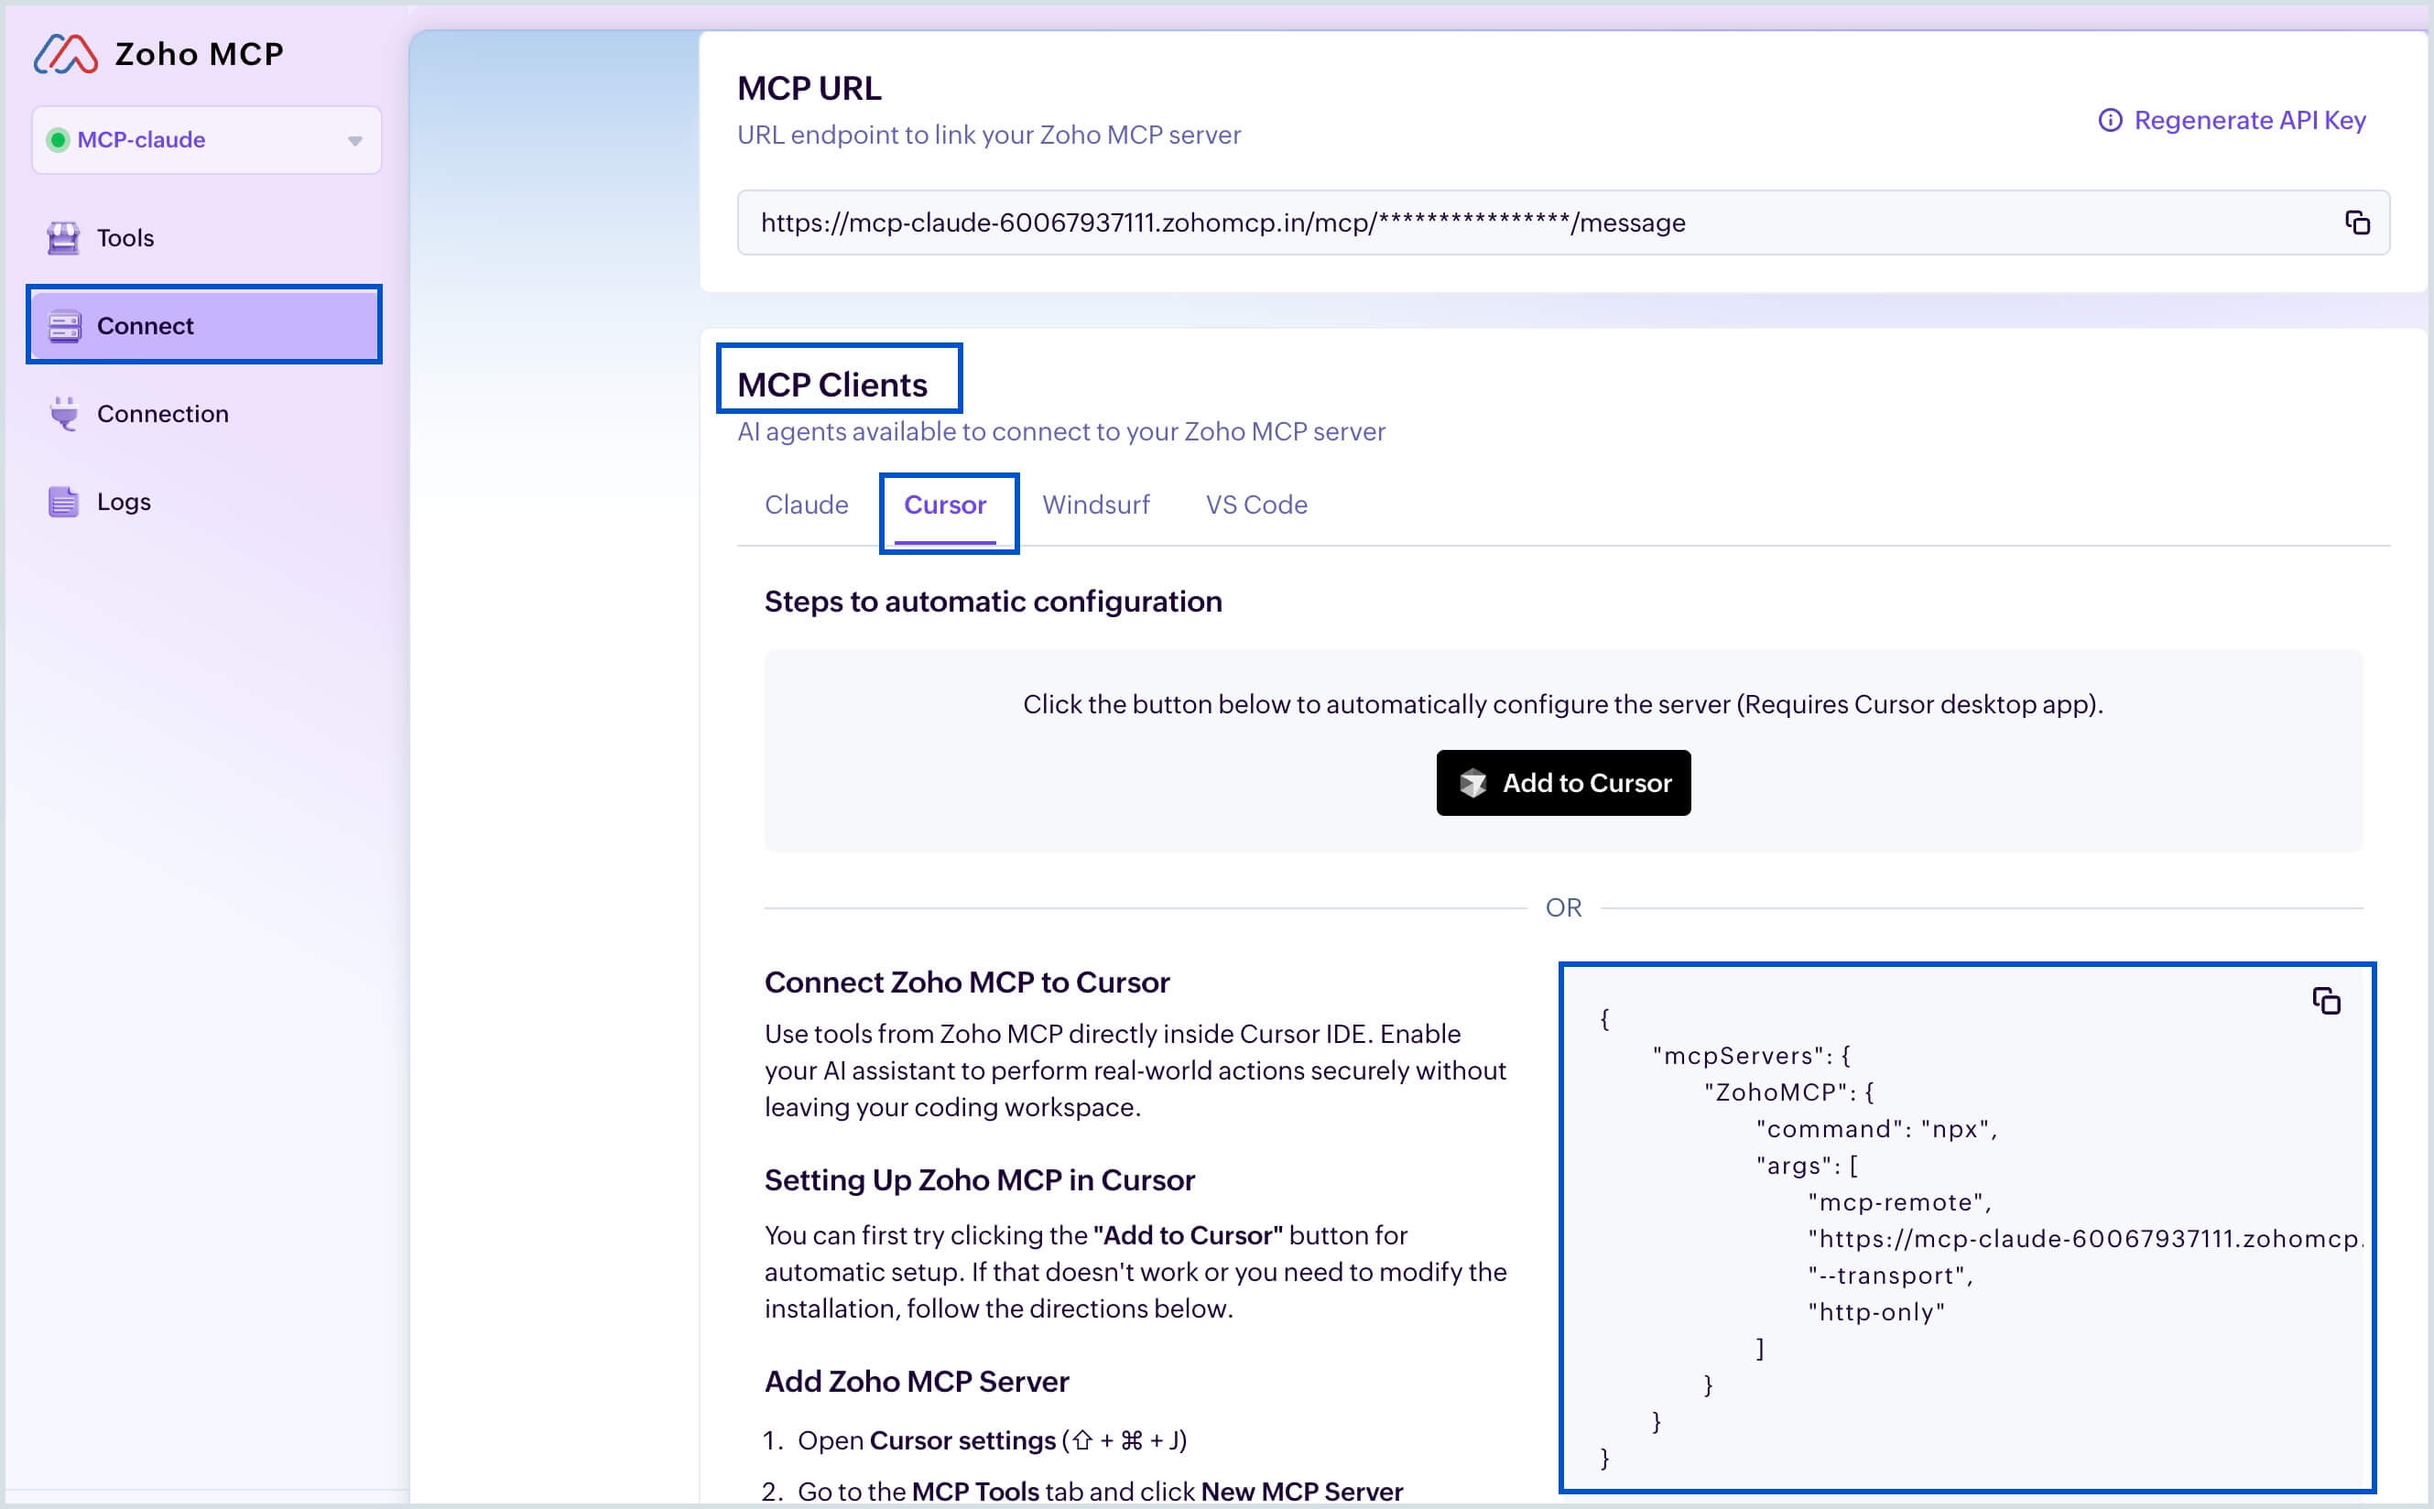Click the "mcpServers" line in code block

tap(1752, 1056)
